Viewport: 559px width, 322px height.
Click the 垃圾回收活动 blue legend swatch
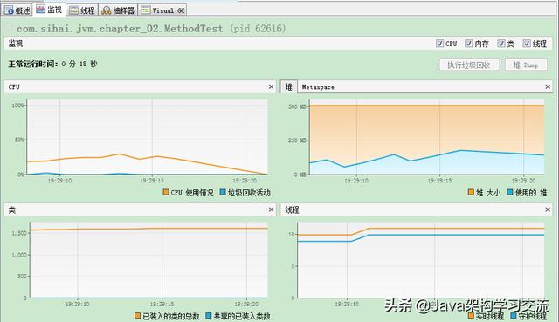click(x=223, y=192)
